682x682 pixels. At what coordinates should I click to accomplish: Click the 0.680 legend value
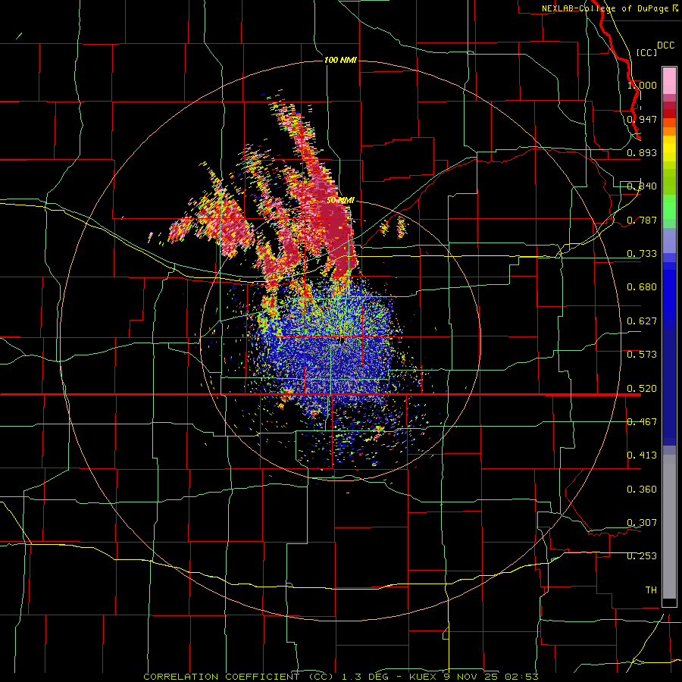642,287
